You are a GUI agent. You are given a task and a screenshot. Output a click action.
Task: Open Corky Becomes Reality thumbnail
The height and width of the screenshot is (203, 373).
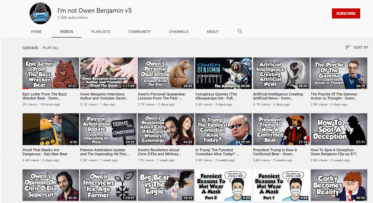pos(339,185)
